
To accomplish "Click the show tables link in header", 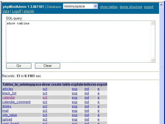I will [x=109, y=7].
